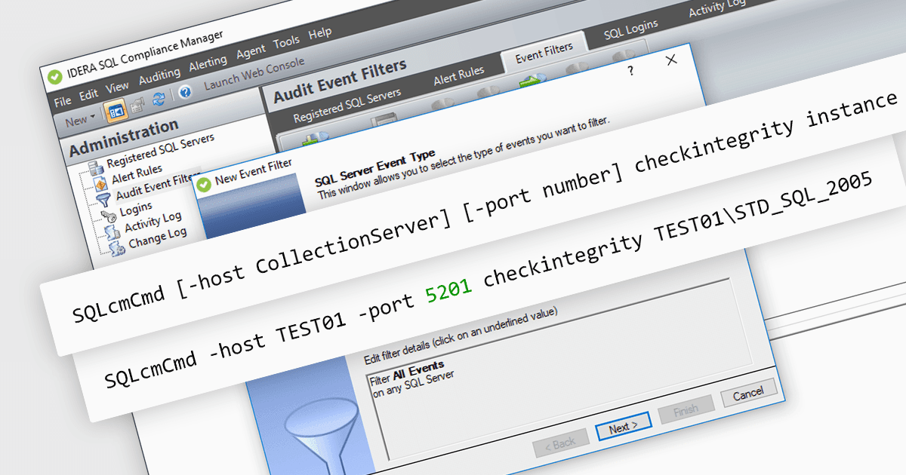Open the Edit menu

tap(88, 94)
